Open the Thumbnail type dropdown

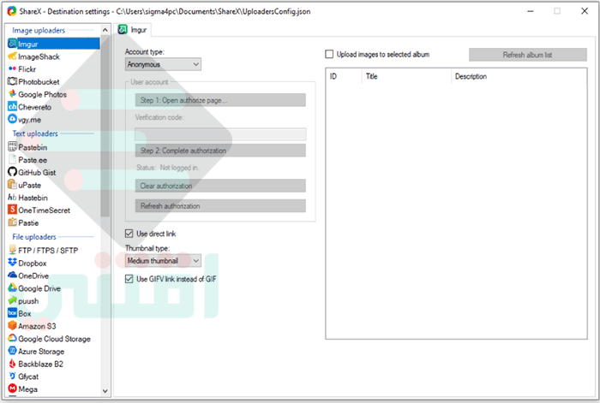(163, 261)
